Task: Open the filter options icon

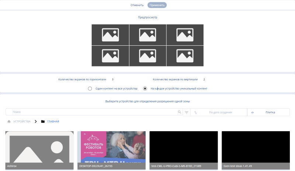Action: coord(187,112)
